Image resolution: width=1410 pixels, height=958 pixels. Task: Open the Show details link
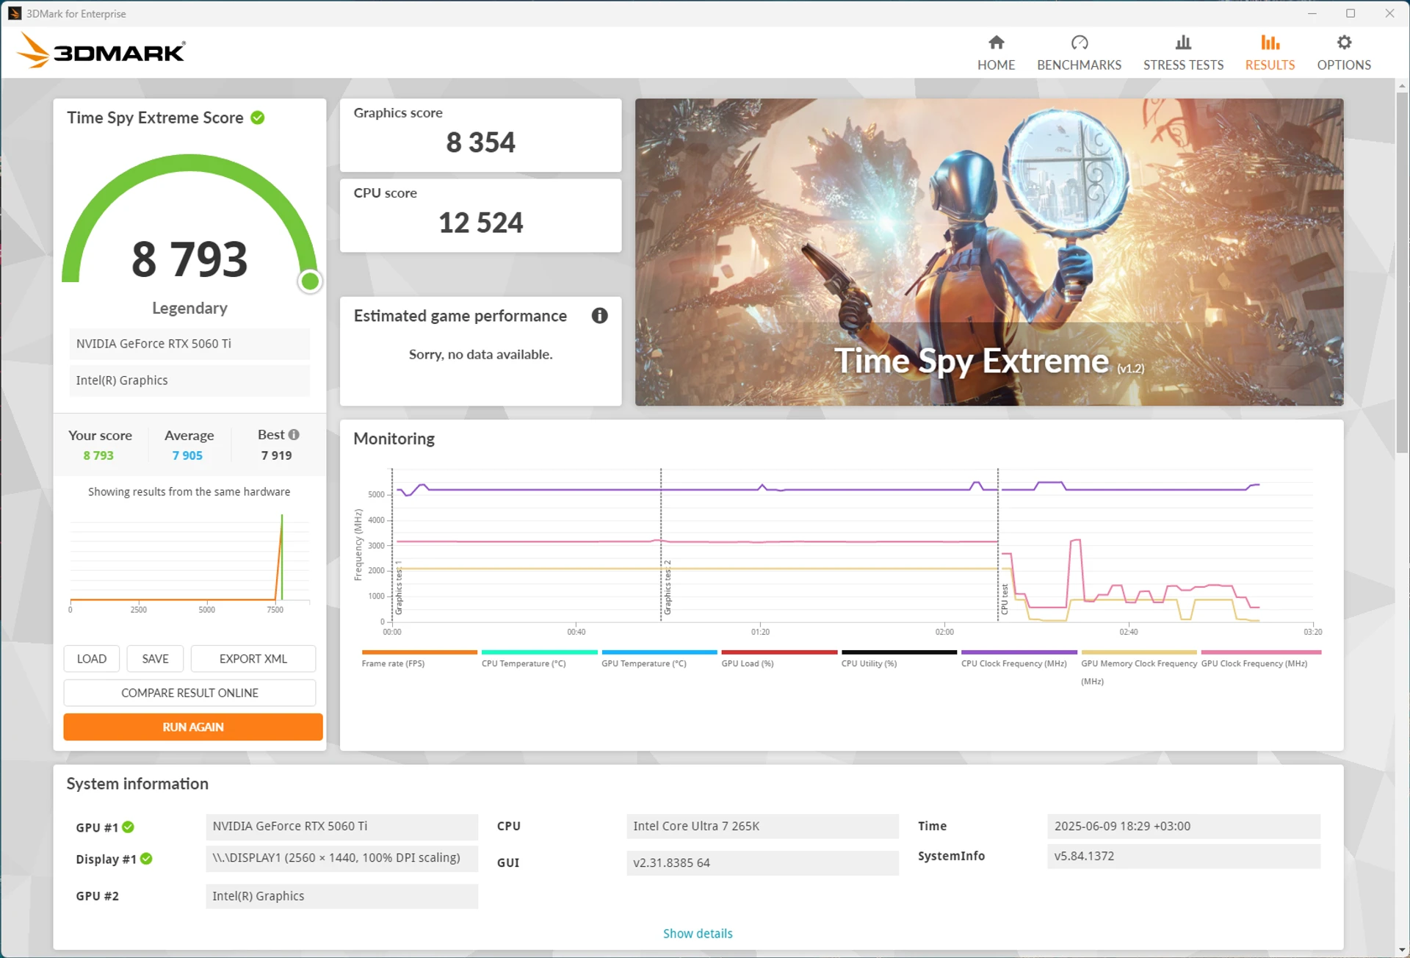[x=698, y=934]
